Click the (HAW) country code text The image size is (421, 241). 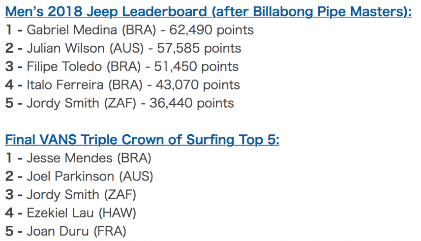[118, 213]
